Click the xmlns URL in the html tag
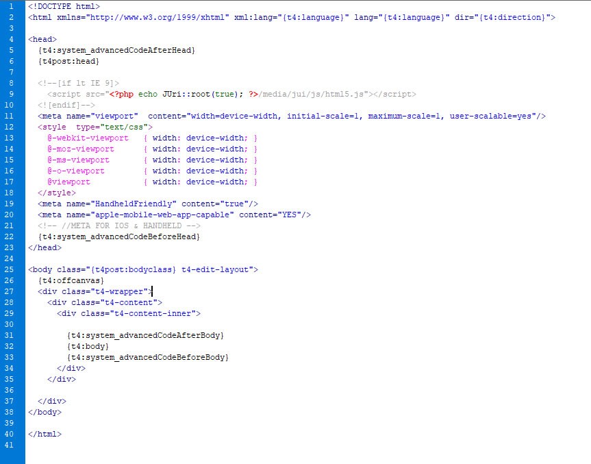This screenshot has height=464, width=591. pyautogui.click(x=158, y=17)
